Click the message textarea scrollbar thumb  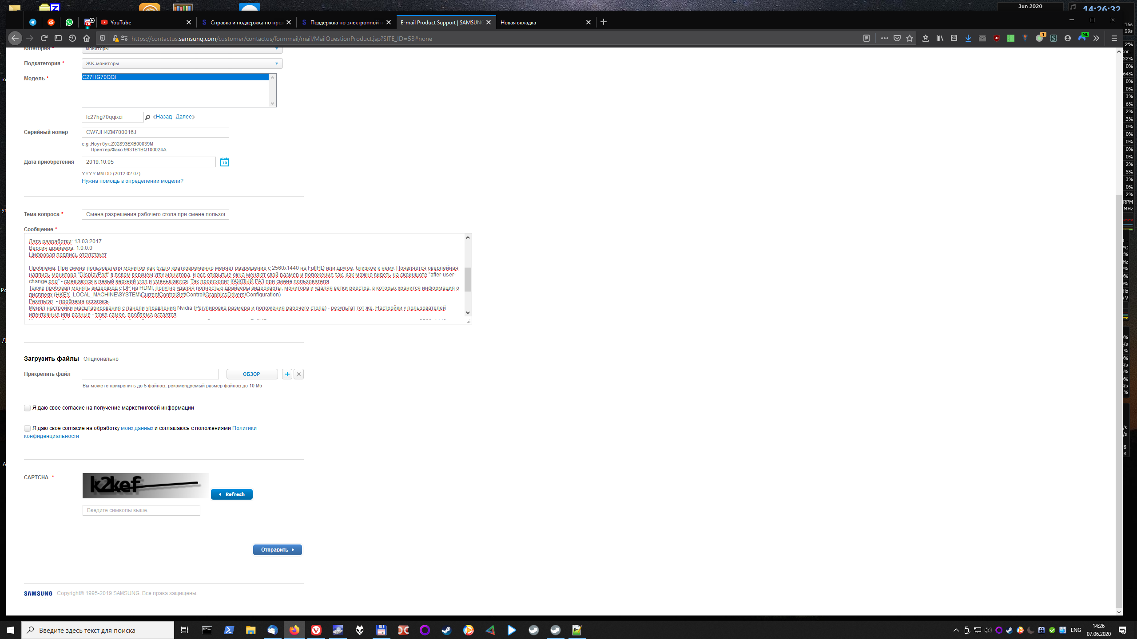468,279
